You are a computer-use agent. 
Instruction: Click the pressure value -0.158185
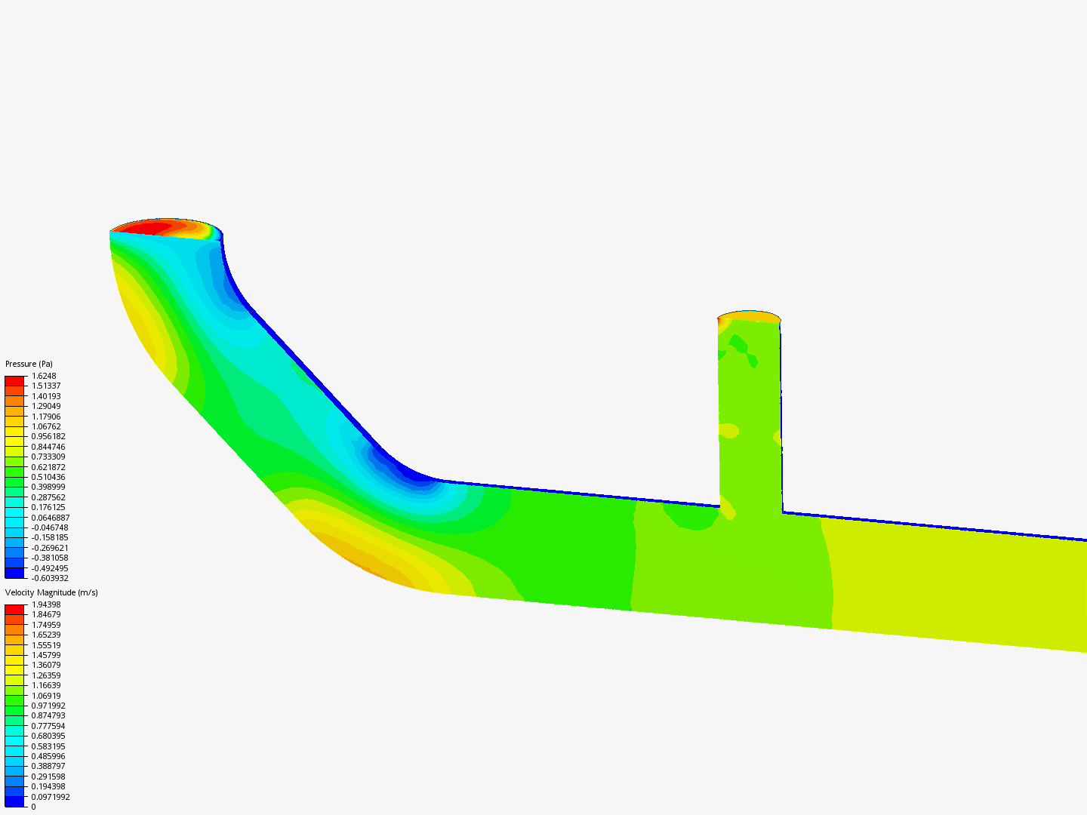(50, 537)
